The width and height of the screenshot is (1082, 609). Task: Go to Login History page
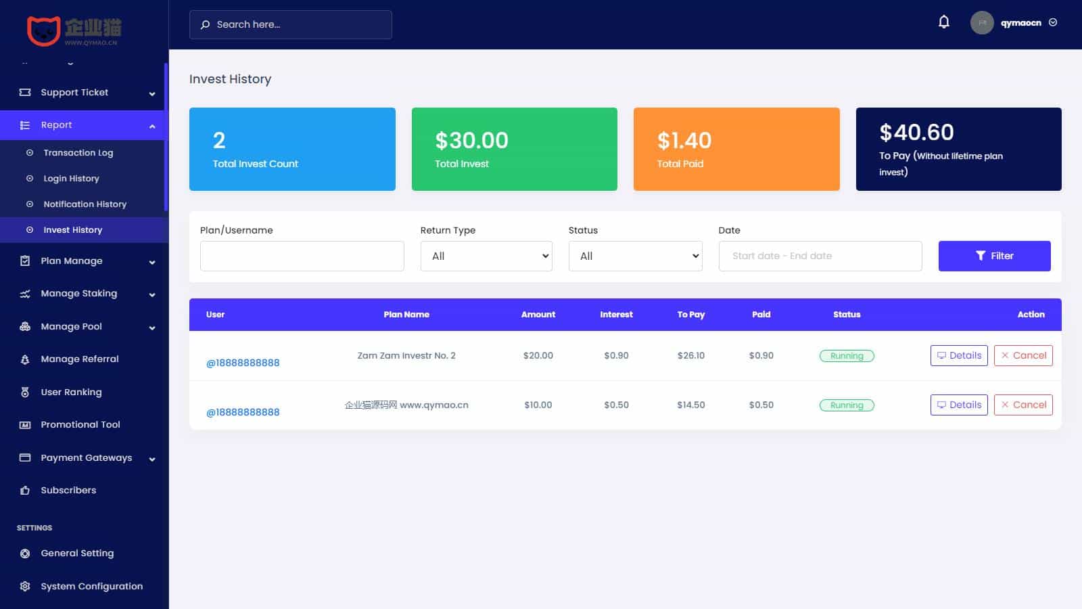coord(71,179)
